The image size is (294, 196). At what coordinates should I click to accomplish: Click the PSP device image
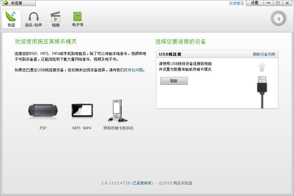pos(43,111)
